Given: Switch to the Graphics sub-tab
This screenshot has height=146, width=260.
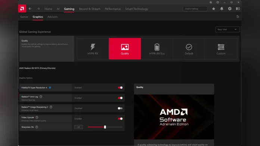Looking at the screenshot, I should [x=38, y=17].
